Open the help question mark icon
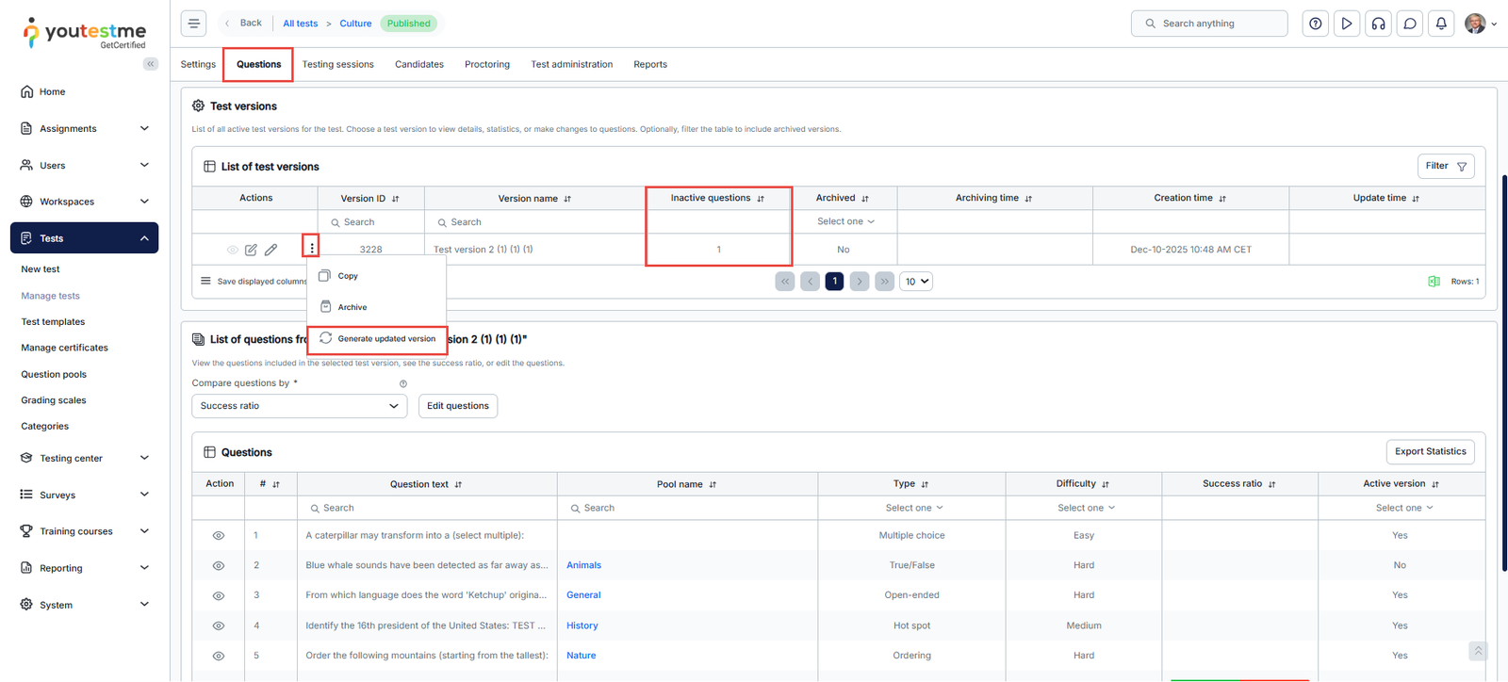The width and height of the screenshot is (1508, 682). tap(1316, 24)
